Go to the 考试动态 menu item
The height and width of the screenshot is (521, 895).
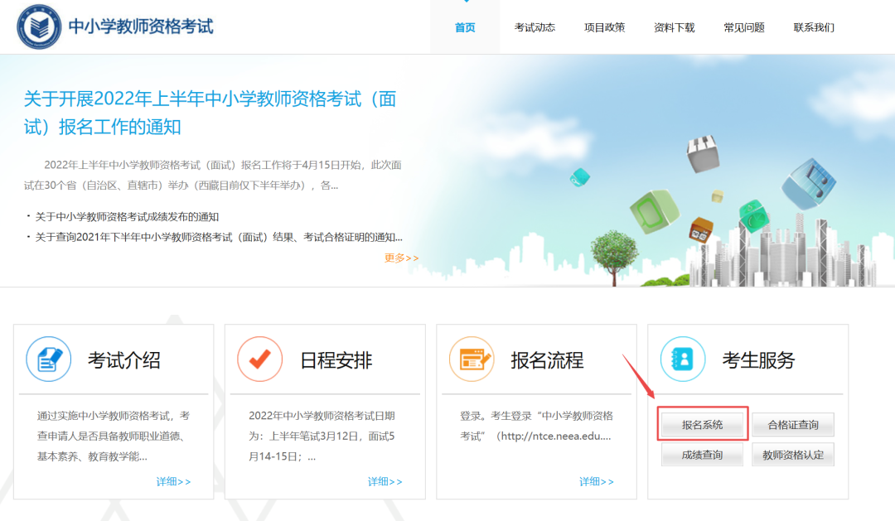535,27
